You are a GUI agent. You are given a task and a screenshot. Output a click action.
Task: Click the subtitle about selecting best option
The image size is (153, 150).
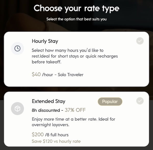[x=76, y=19]
